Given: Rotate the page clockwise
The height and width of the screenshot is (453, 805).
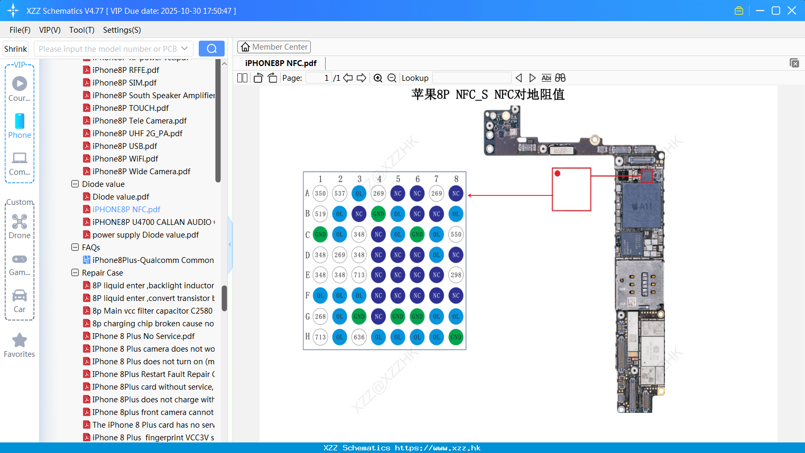Looking at the screenshot, I should [272, 78].
